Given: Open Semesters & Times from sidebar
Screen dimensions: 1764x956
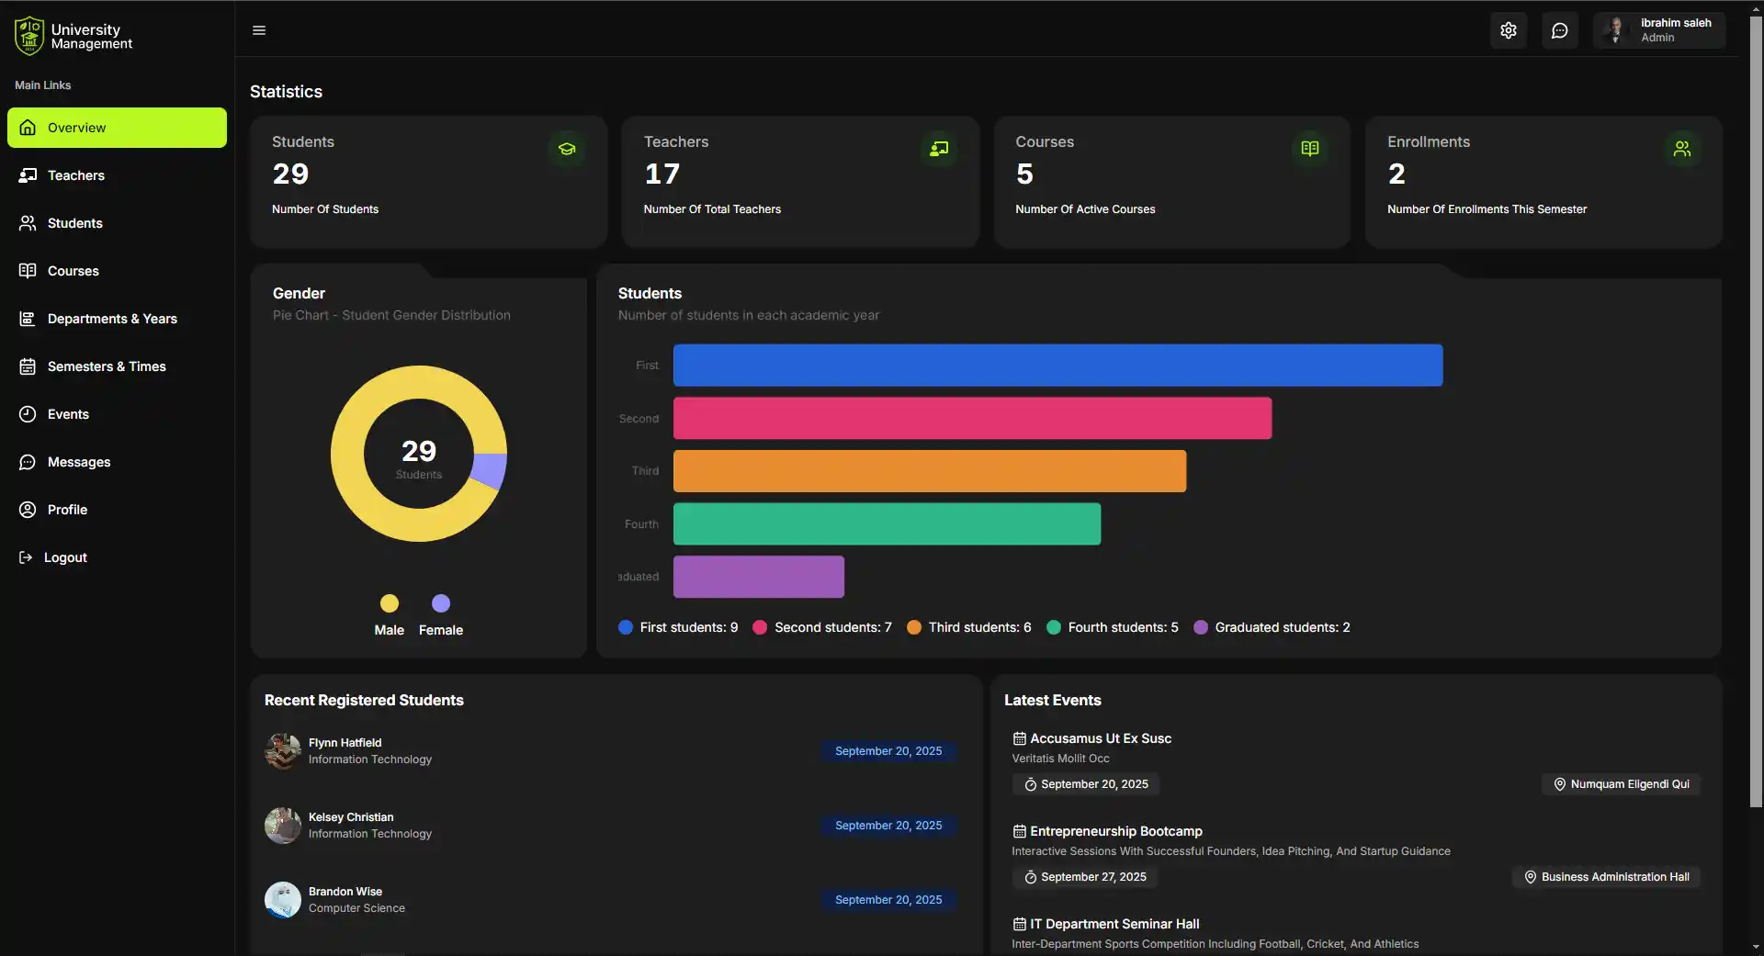Looking at the screenshot, I should pyautogui.click(x=106, y=366).
